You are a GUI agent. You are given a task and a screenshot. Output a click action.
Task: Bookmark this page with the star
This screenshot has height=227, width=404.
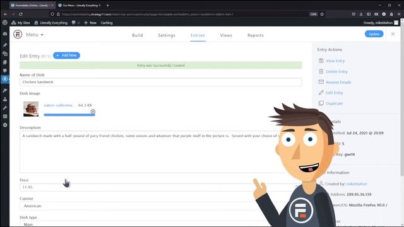322,14
